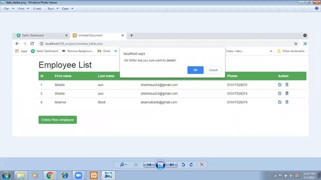321x180 pixels.
Task: Open Internet Explorer from taskbar
Action: [x=65, y=175]
